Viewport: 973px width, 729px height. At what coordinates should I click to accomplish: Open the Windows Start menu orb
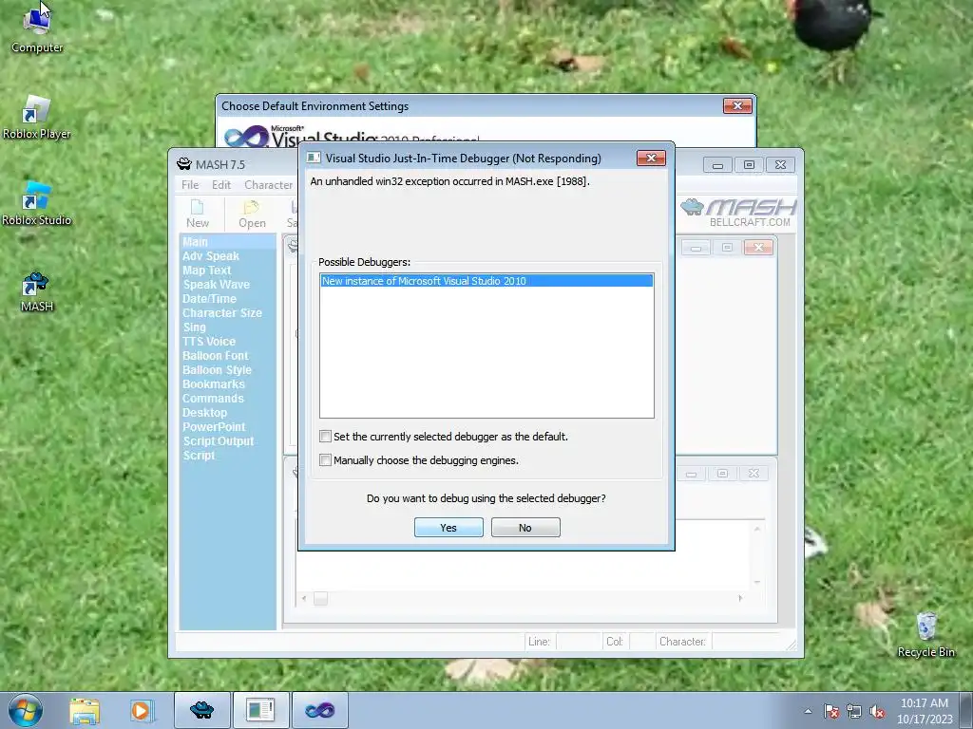(26, 710)
